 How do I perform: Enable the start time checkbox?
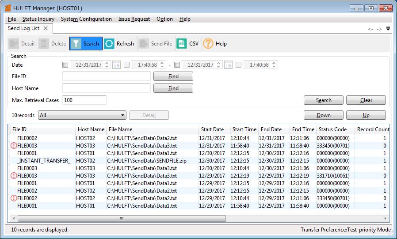tap(126, 65)
